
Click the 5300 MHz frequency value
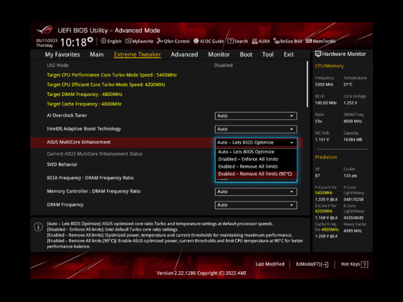tap(324, 84)
